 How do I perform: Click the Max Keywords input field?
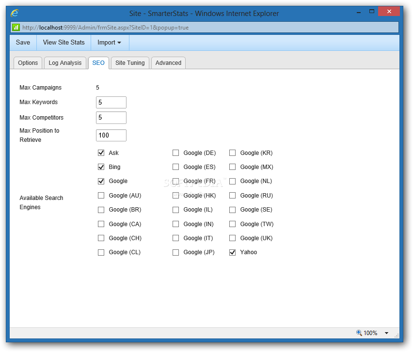(x=111, y=102)
